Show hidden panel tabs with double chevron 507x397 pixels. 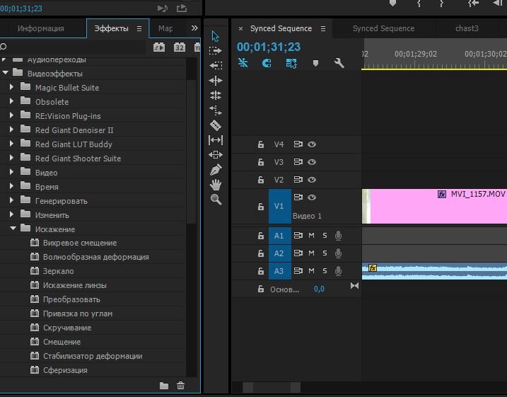[194, 28]
